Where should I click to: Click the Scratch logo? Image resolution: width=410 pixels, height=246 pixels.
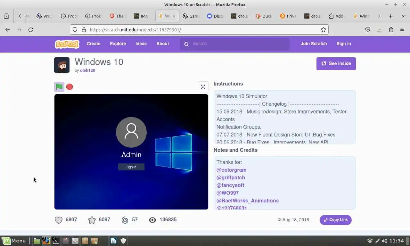[x=67, y=44]
